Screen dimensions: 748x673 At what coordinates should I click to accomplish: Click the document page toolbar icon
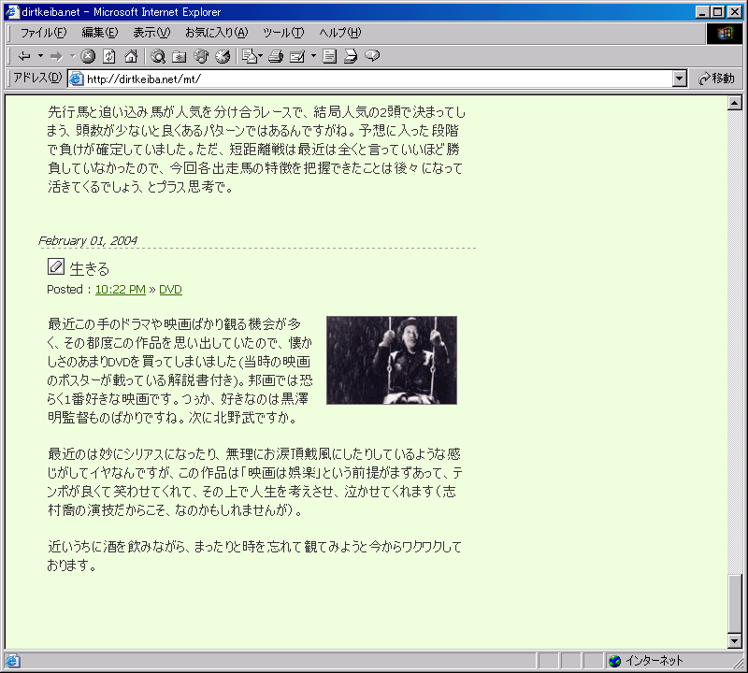tap(329, 56)
